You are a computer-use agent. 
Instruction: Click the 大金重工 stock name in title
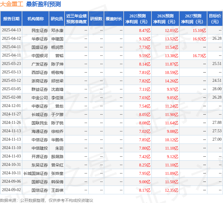12,4
